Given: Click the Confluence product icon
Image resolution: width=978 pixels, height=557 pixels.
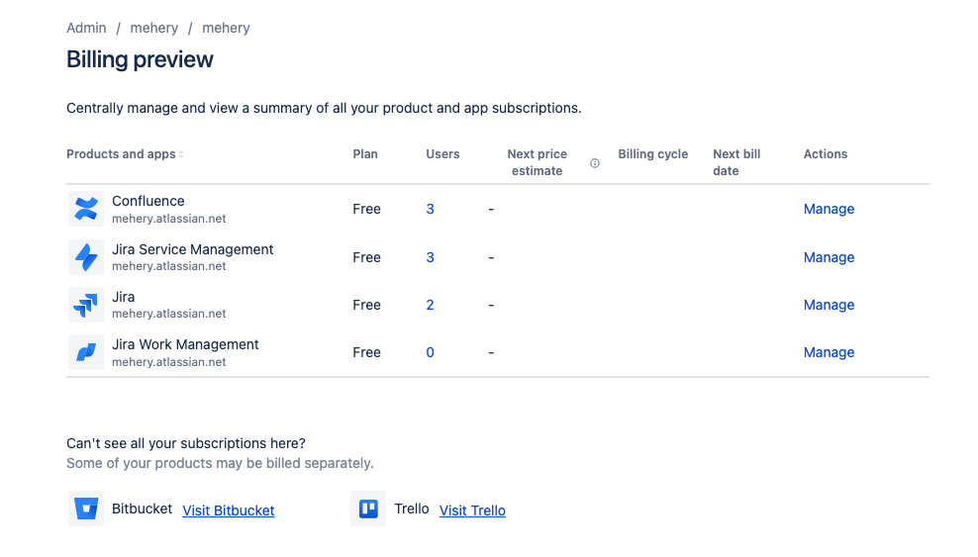Looking at the screenshot, I should tap(86, 209).
